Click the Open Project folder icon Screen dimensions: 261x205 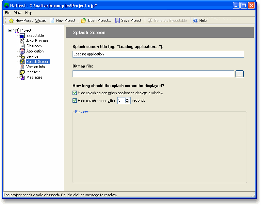tap(84, 21)
